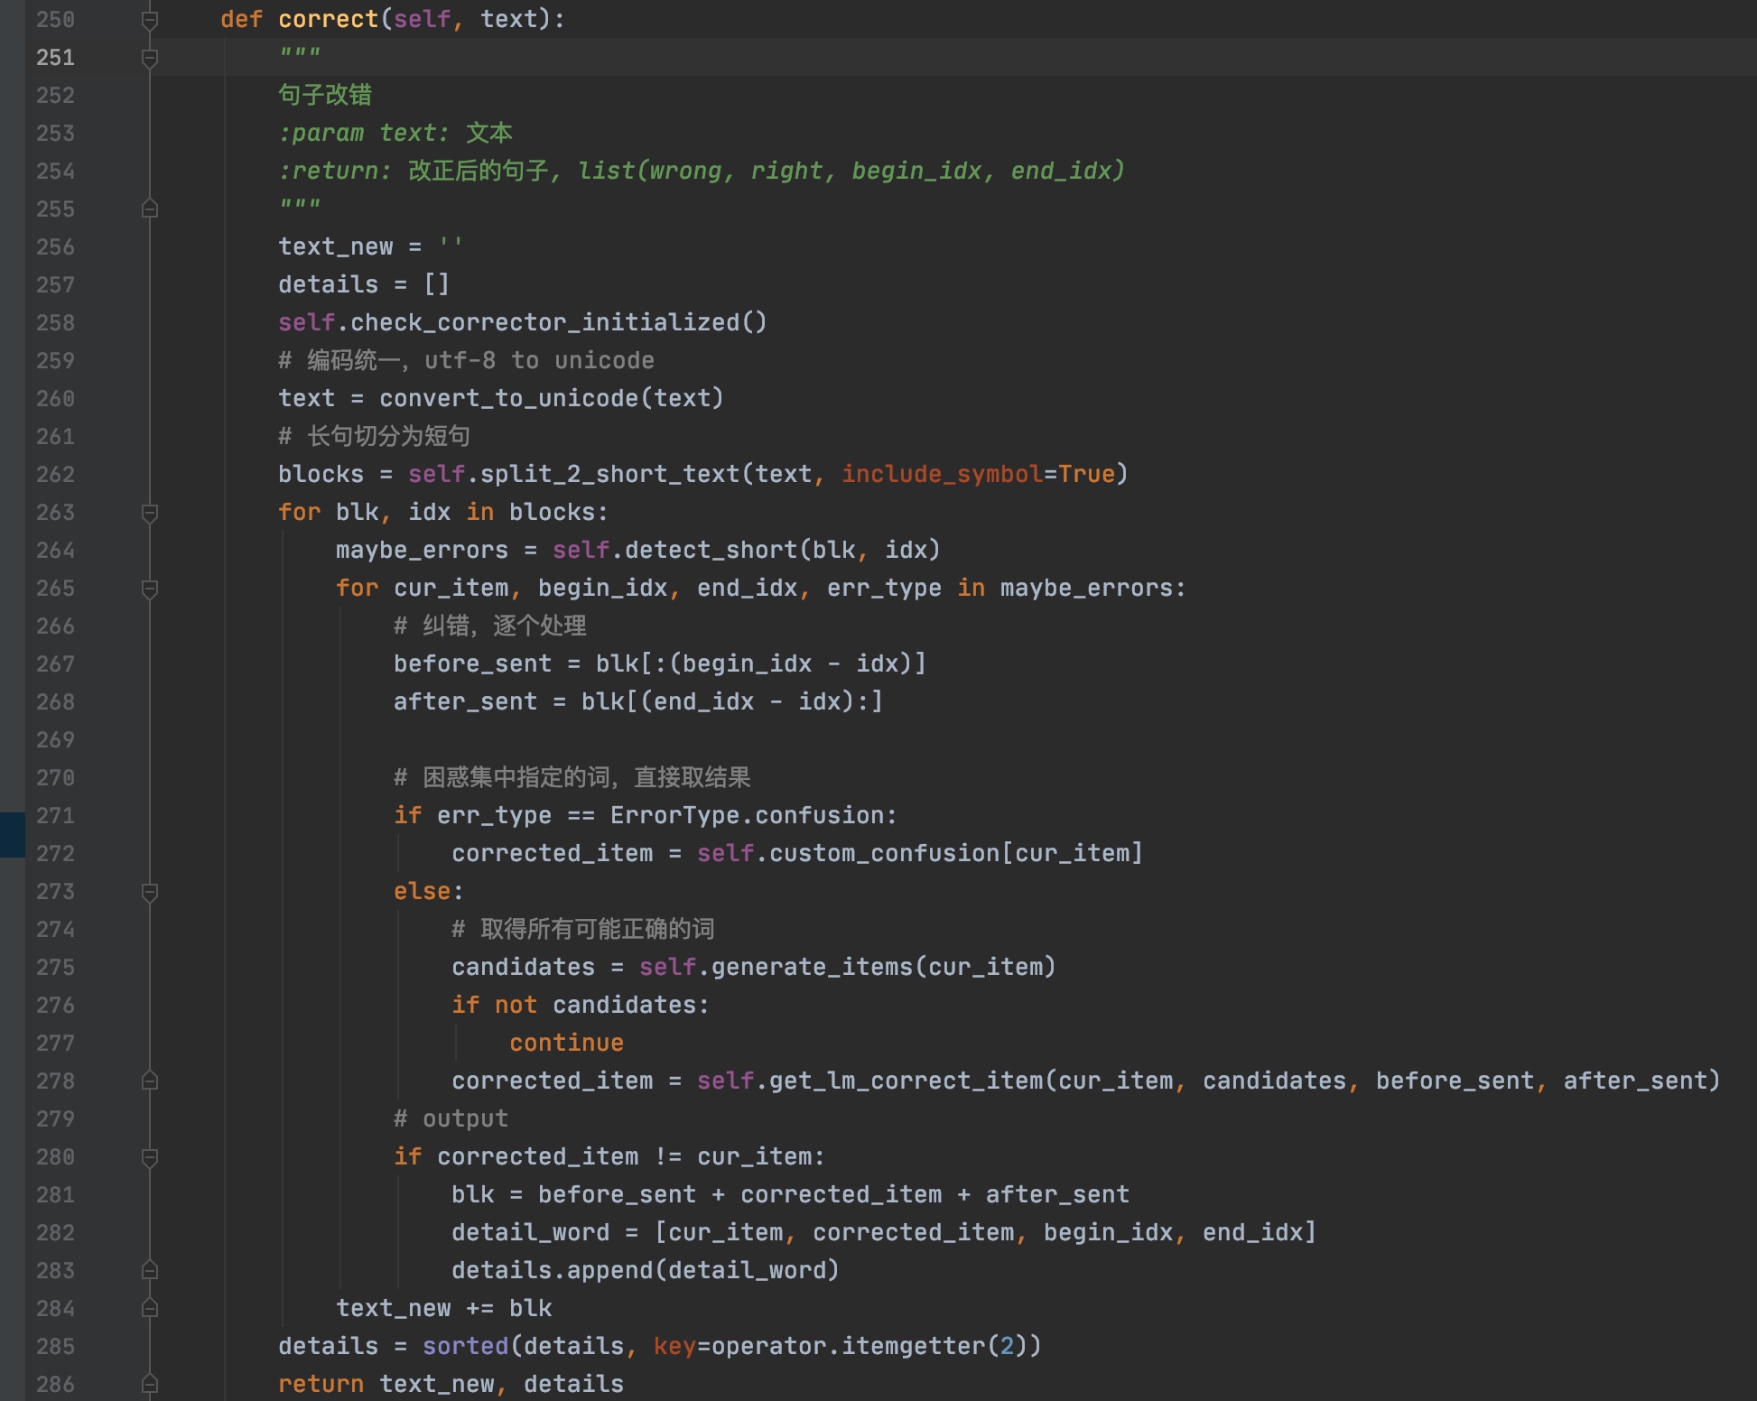This screenshot has height=1401, width=1757.
Task: Click line number 262 in the gutter
Action: (55, 475)
